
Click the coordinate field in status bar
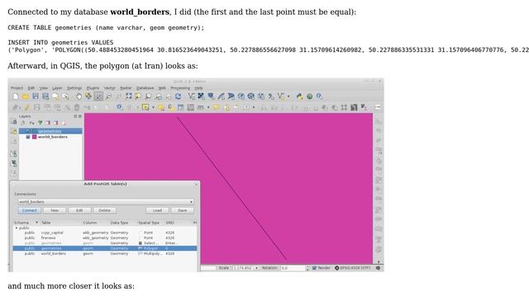pos(208,268)
